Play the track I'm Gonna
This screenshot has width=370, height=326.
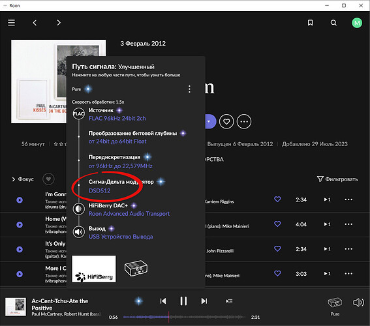coord(20,200)
